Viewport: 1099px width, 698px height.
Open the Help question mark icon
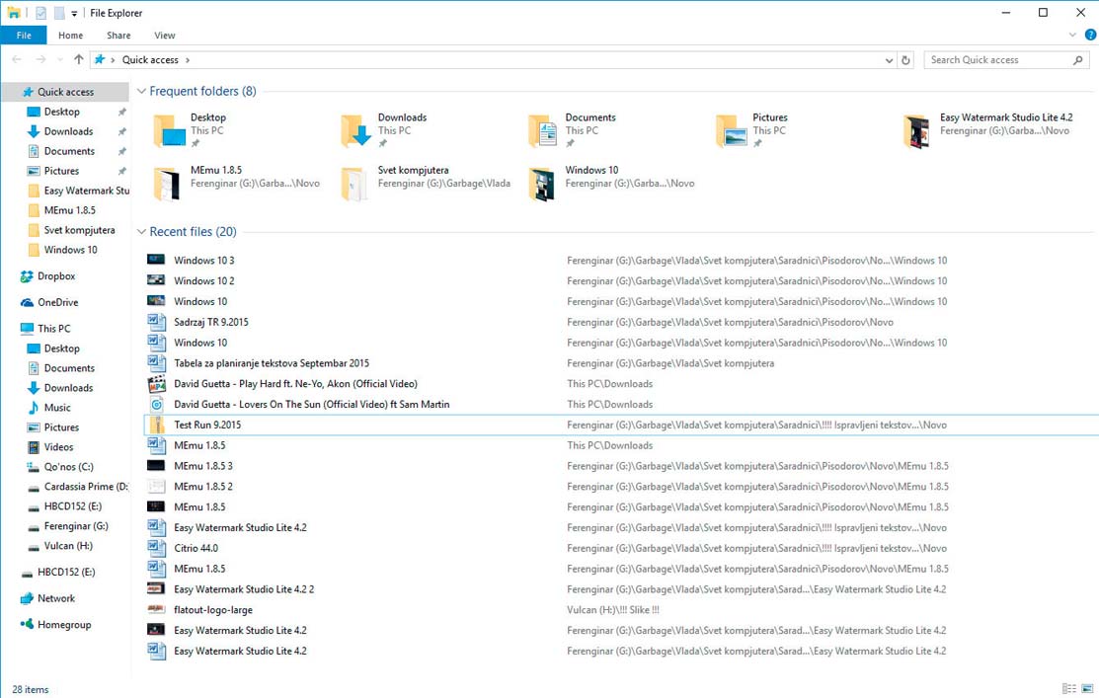click(1090, 35)
